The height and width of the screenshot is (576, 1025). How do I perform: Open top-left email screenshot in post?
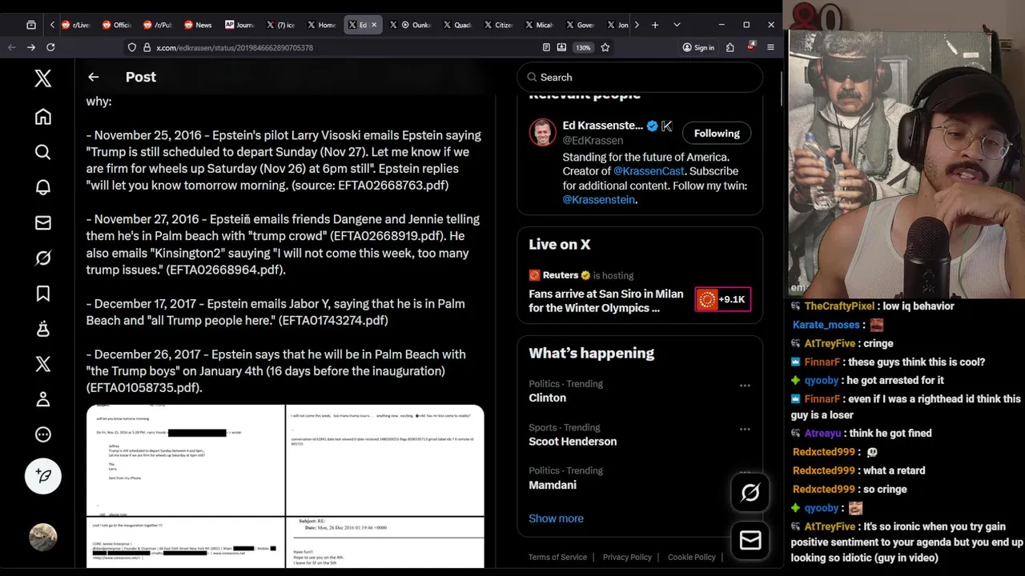[x=186, y=460]
